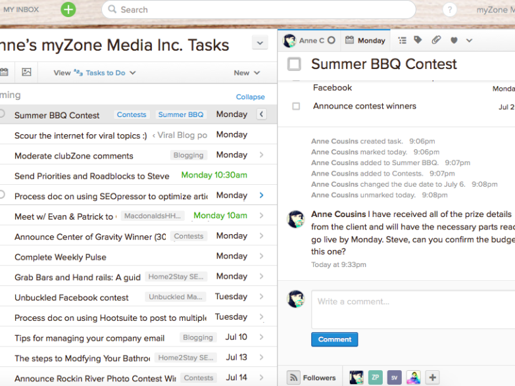Click the magnifier icon in search bar
The height and width of the screenshot is (386, 515).
[112, 9]
